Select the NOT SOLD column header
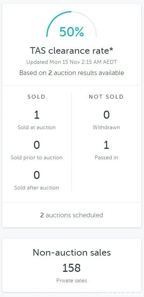Viewport: 144px width, 297px height. 106,97
